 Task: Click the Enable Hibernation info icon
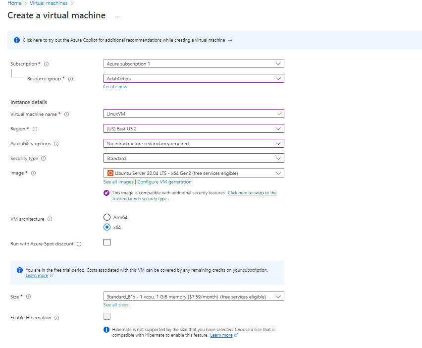point(57,318)
